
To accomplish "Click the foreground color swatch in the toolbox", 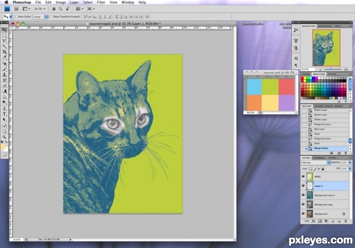I will [3, 147].
